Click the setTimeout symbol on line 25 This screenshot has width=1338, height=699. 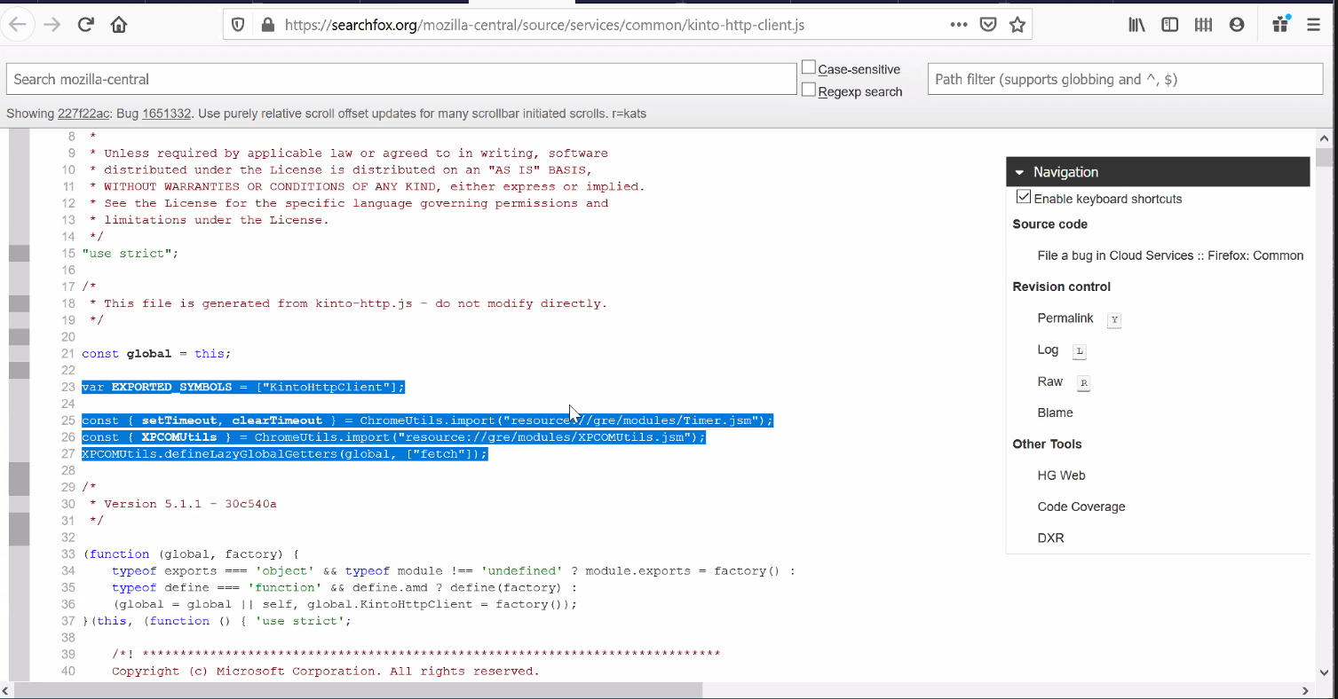tap(178, 420)
